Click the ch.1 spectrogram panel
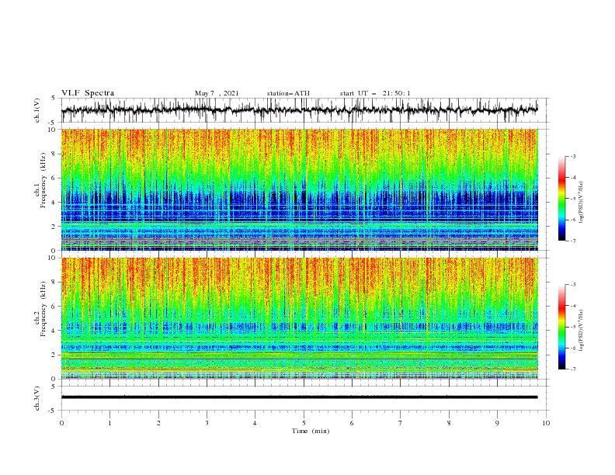 pos(300,189)
